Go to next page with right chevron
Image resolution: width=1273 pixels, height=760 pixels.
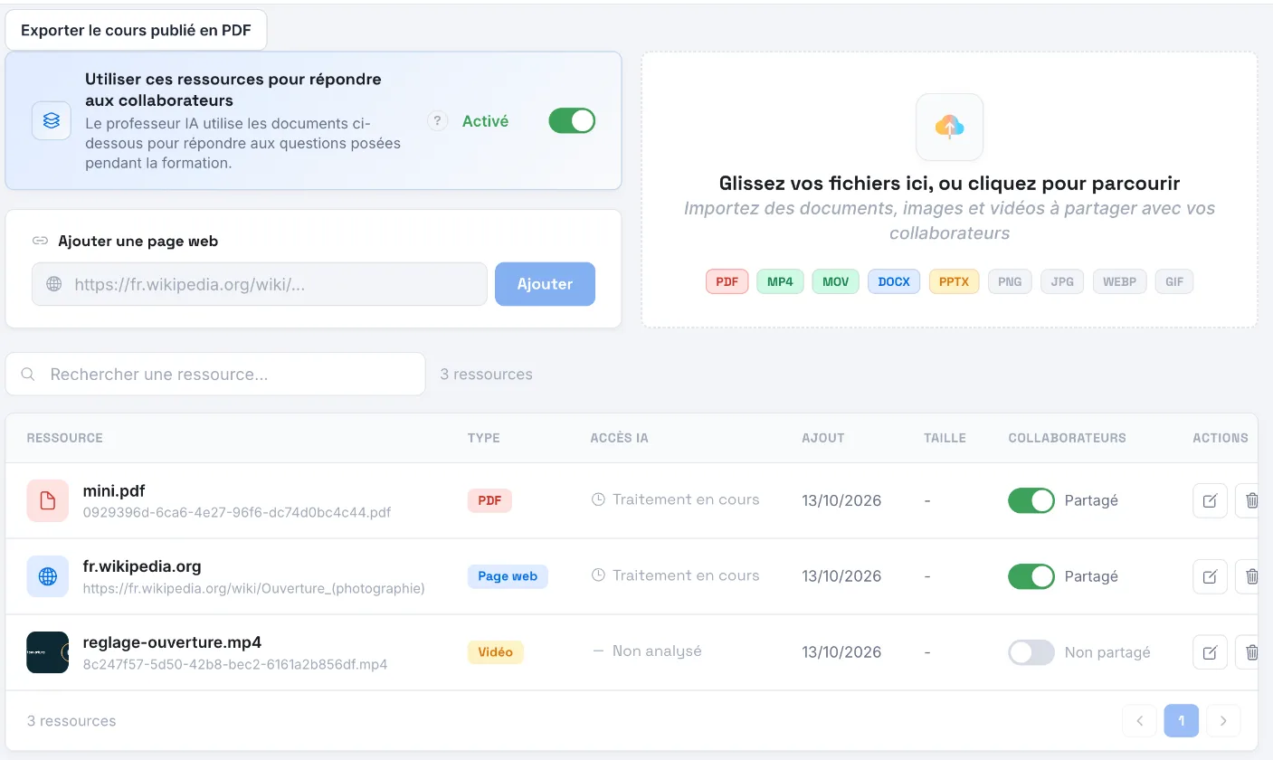pos(1223,721)
